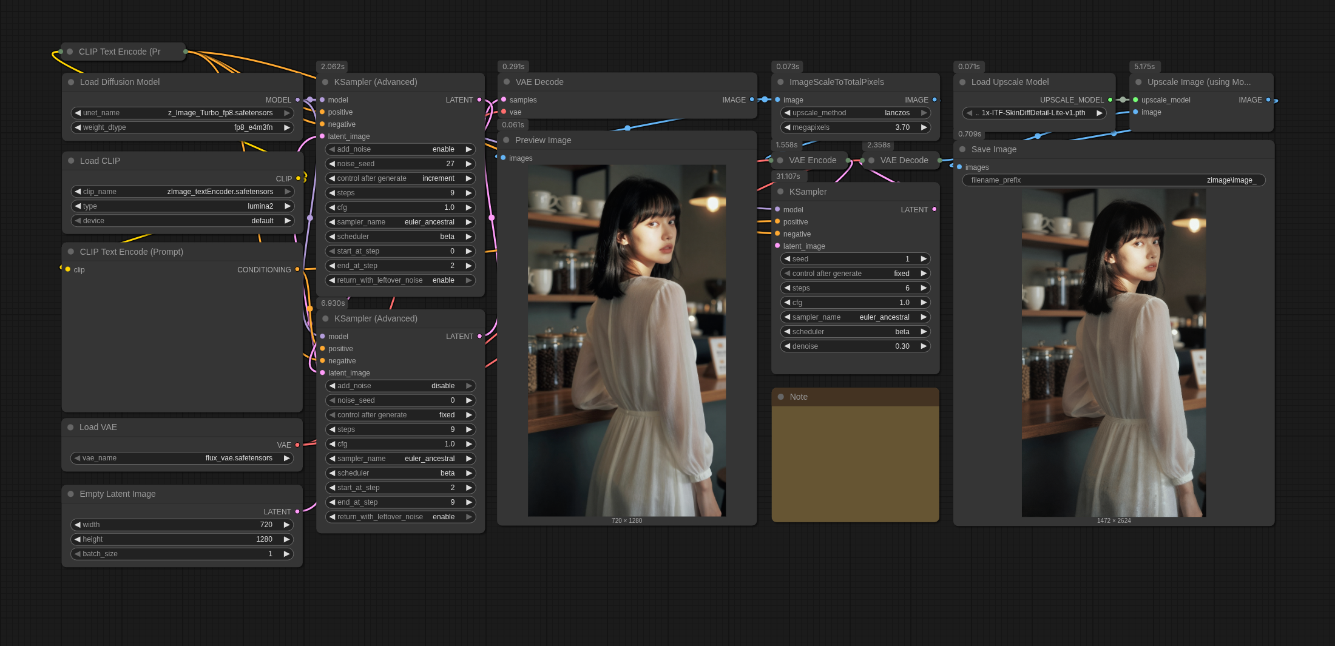Click the 720 × 1280 preview image thumbnail
Viewport: 1335px width, 646px height.
pos(626,340)
